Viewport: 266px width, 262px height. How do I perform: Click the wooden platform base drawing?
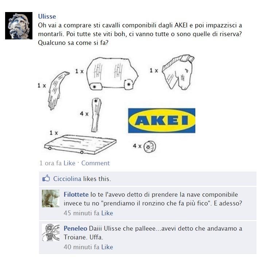coord(80,145)
